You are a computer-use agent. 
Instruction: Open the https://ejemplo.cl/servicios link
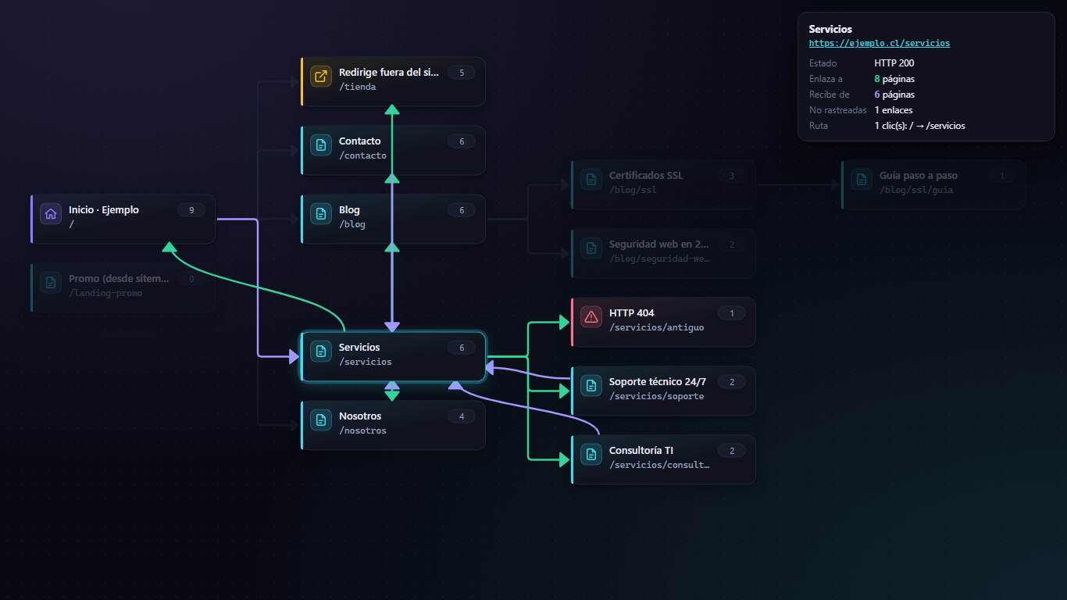[x=880, y=44]
